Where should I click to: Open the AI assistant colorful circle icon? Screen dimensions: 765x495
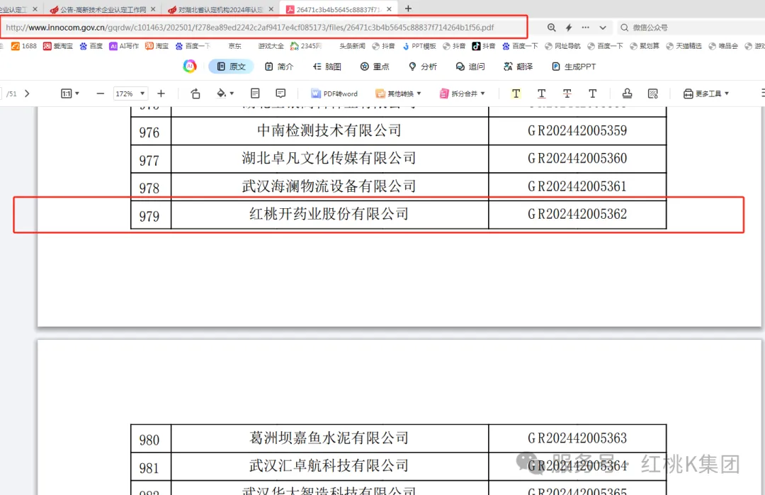[190, 67]
